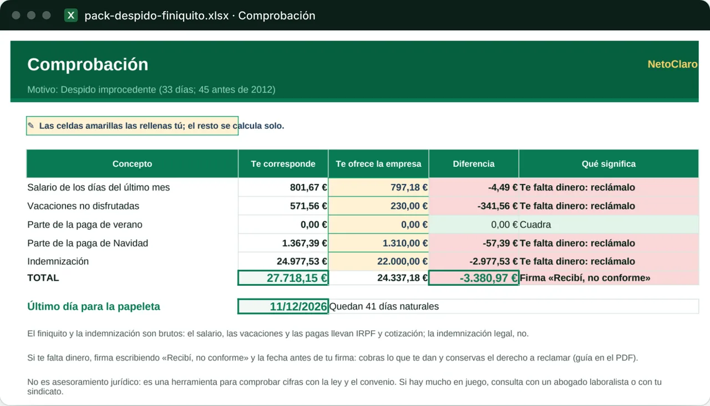Image resolution: width=710 pixels, height=406 pixels.
Task: Select the Vacaciones no disfrutadas cell
Action: [x=132, y=206]
